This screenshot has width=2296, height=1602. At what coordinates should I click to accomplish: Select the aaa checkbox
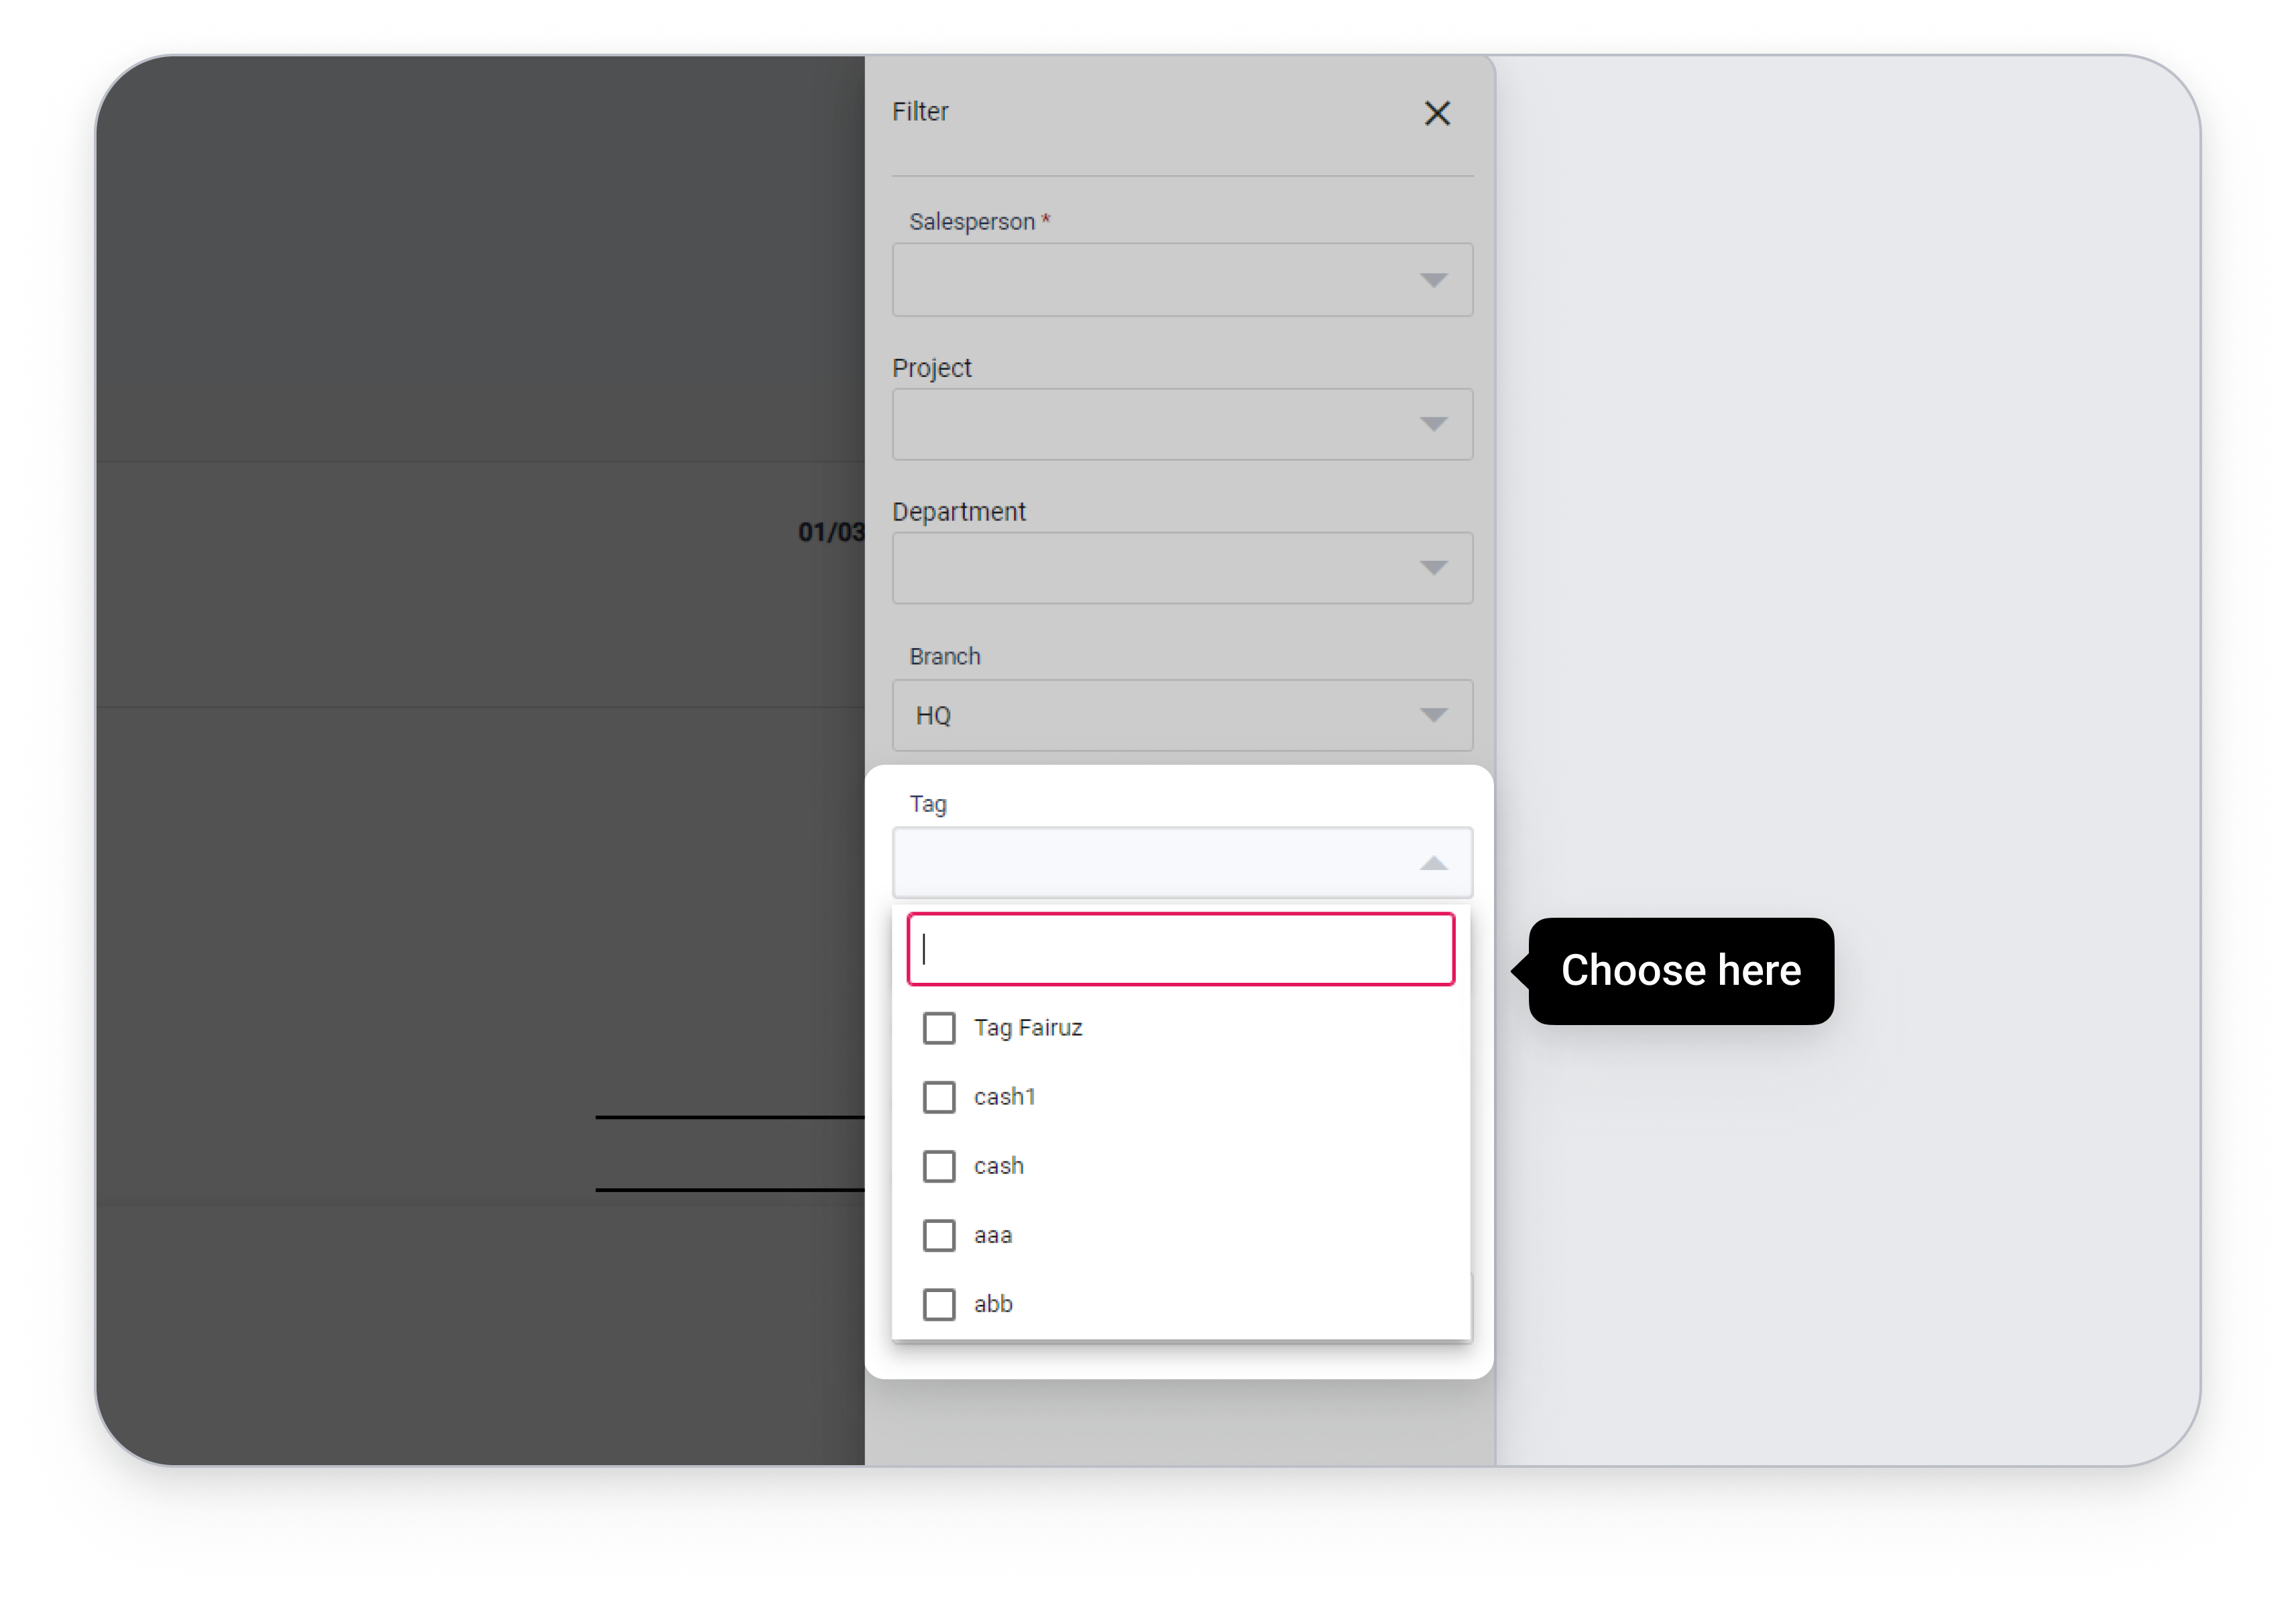(938, 1235)
